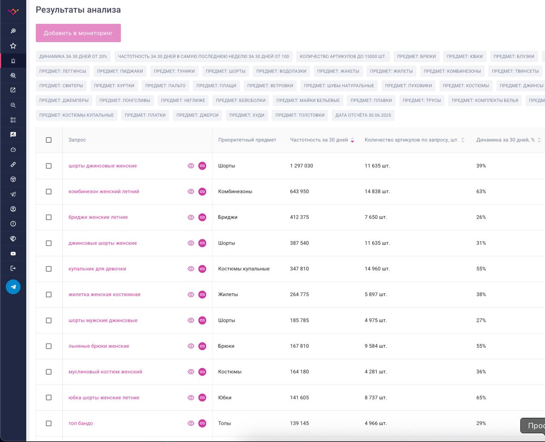Click the checklist icon in sidebar

click(x=13, y=120)
